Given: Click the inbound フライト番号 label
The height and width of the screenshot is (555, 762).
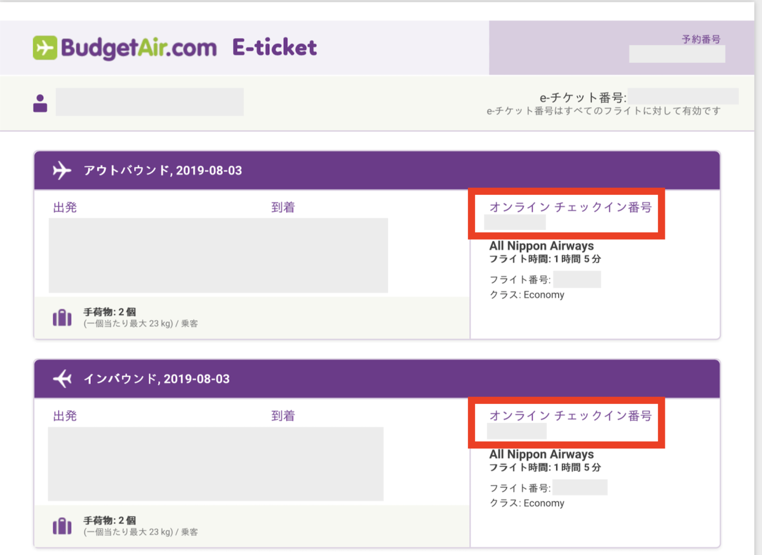Looking at the screenshot, I should [x=520, y=488].
